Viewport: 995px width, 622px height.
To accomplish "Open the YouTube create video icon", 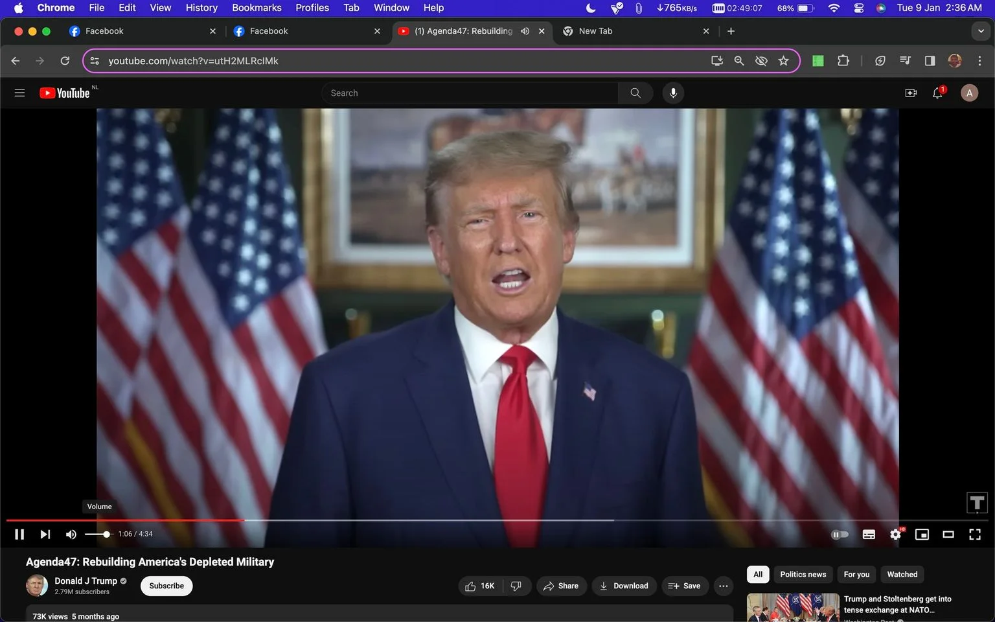I will pos(911,93).
